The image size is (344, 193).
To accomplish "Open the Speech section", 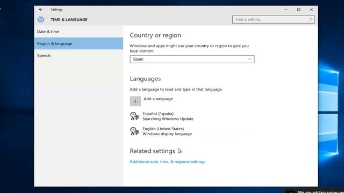I will [78, 56].
